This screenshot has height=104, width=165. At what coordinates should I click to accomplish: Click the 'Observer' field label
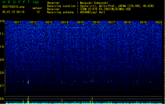click(53, 3)
